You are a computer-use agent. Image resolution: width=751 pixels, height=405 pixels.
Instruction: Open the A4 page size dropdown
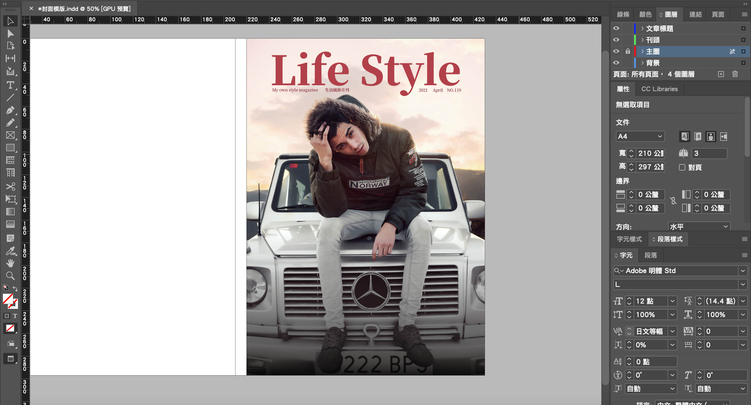coord(640,136)
